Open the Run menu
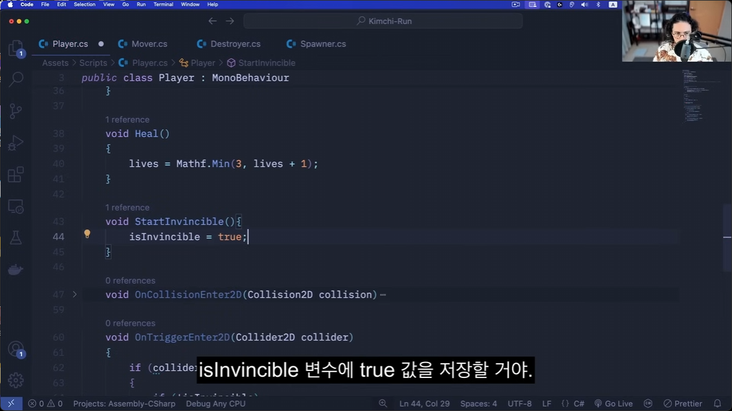 pos(141,4)
